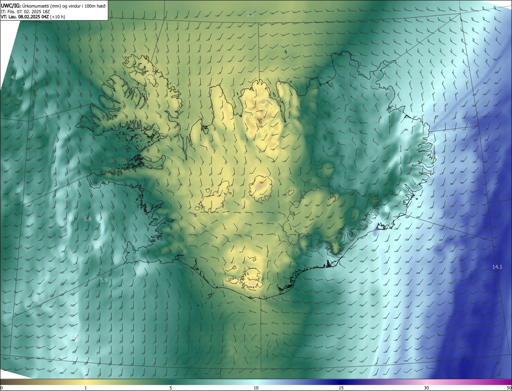512x391 pixels.
Task: Click the colorbar tick label 5
Action: tap(171, 388)
